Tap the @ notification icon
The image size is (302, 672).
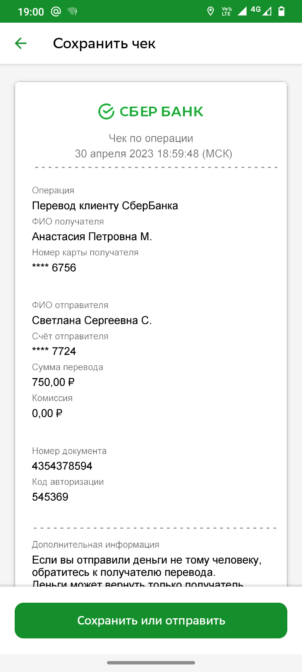click(56, 11)
